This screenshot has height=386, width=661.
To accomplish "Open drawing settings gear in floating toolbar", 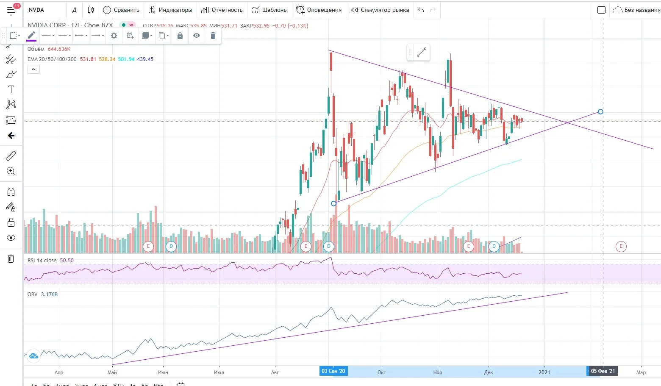I will coord(114,36).
